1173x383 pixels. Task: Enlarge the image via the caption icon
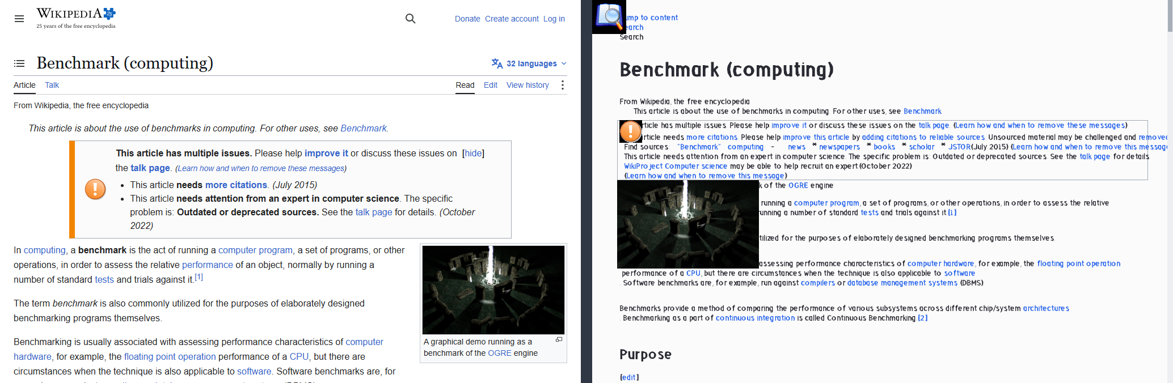click(559, 339)
